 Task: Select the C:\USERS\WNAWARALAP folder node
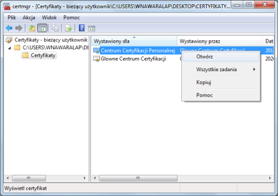point(55,47)
